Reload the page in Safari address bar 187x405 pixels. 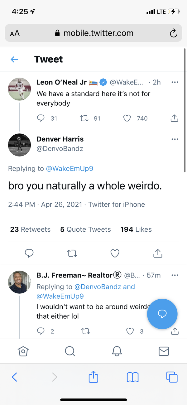(174, 33)
